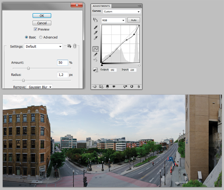
Task: Click the Radius value input field
Action: [x=63, y=75]
